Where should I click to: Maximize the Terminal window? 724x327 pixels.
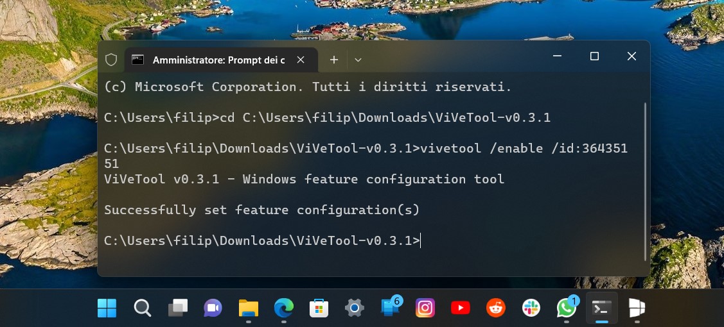tap(594, 56)
